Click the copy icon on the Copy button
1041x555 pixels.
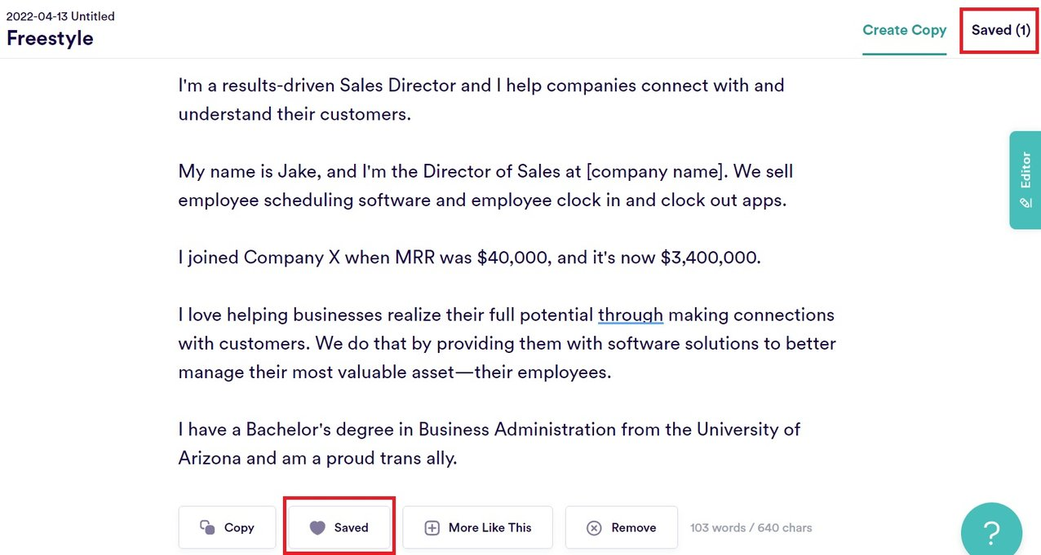(207, 527)
